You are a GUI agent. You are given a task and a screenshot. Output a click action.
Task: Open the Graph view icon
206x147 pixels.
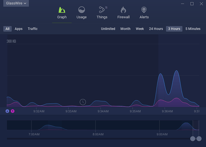point(62,10)
